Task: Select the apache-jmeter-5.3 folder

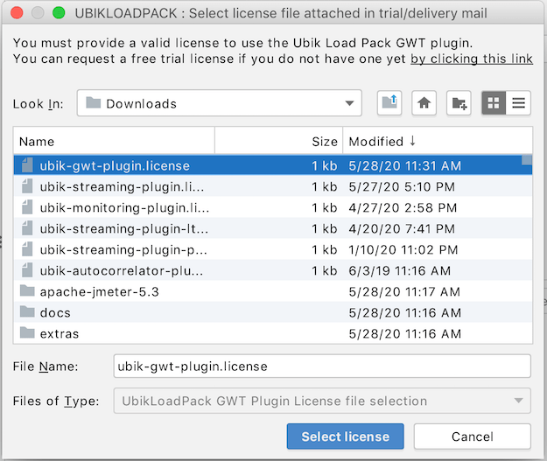Action: [273, 291]
